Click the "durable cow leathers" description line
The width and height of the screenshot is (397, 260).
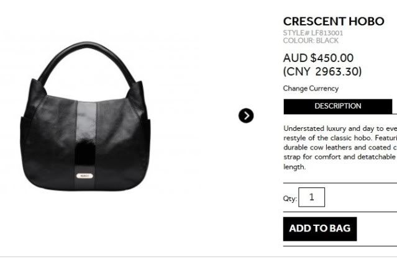pos(340,148)
